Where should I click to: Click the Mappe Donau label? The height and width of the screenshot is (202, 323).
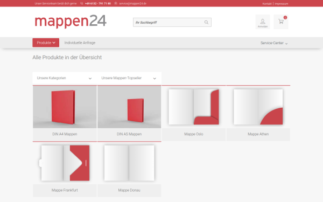(x=129, y=190)
